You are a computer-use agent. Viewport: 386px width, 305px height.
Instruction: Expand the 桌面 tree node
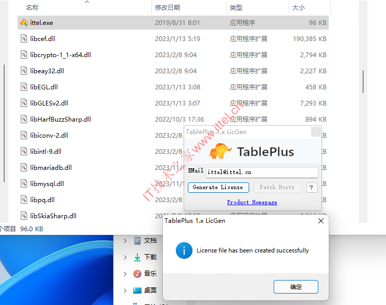[125, 290]
